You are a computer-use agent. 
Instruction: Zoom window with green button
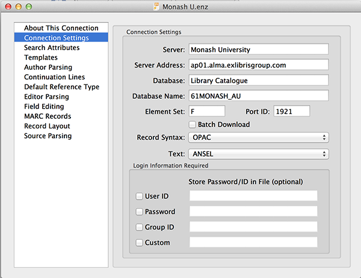[x=29, y=7]
